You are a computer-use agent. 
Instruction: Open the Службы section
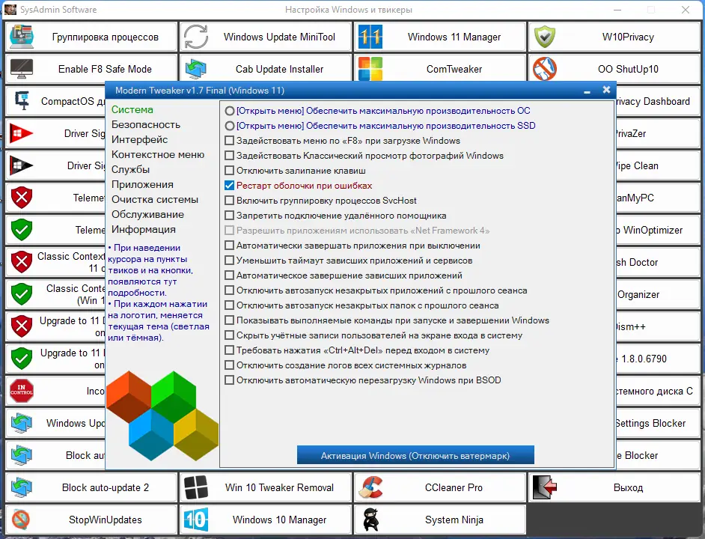[x=130, y=170]
